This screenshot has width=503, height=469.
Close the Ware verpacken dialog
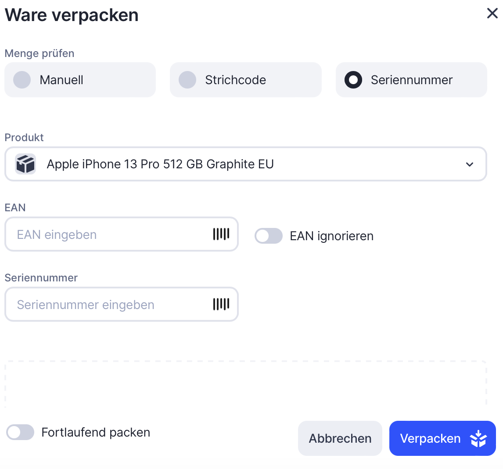(492, 14)
